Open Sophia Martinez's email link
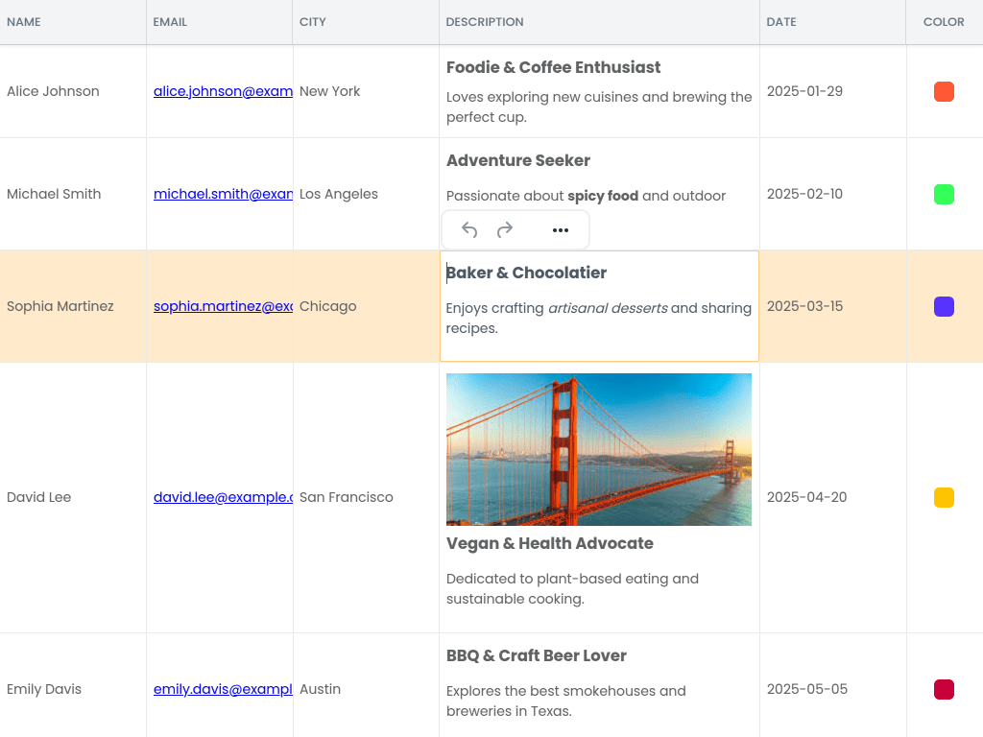The image size is (983, 737). tap(223, 306)
